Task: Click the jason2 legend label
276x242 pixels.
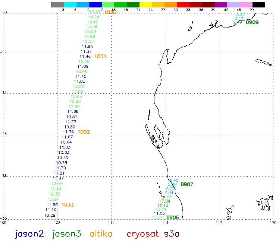Action: click(29, 234)
